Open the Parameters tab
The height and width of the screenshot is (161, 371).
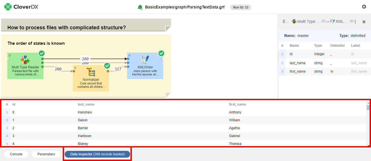(x=46, y=154)
